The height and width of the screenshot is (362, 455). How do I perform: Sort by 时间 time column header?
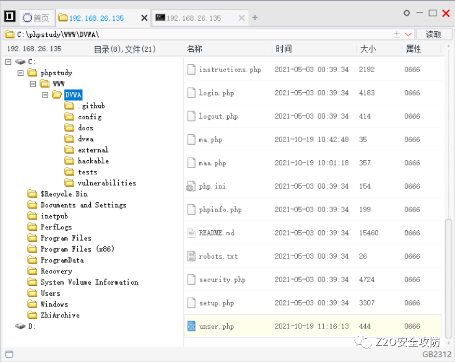click(284, 49)
